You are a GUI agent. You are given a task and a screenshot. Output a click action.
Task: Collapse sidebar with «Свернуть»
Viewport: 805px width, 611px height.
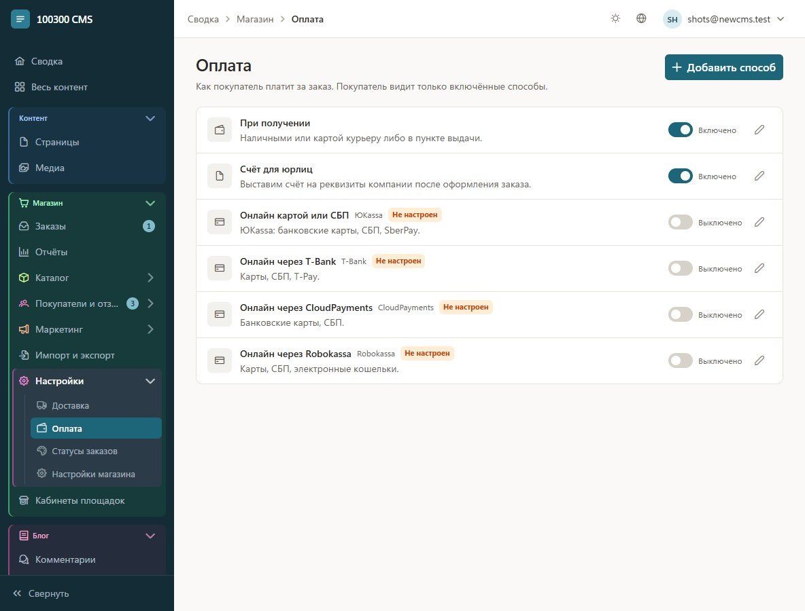click(41, 593)
